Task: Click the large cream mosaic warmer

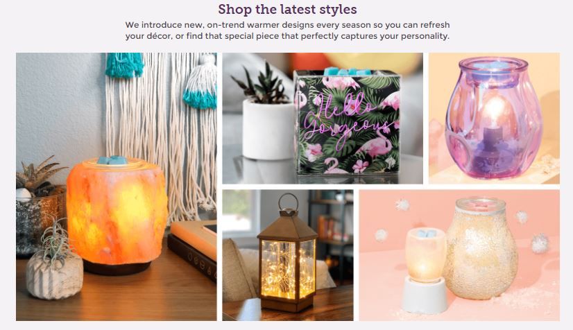Action: [x=480, y=248]
